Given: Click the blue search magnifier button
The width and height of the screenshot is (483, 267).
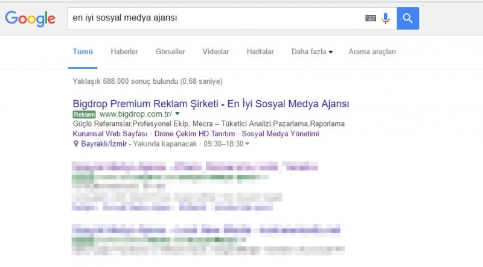Looking at the screenshot, I should (x=408, y=19).
